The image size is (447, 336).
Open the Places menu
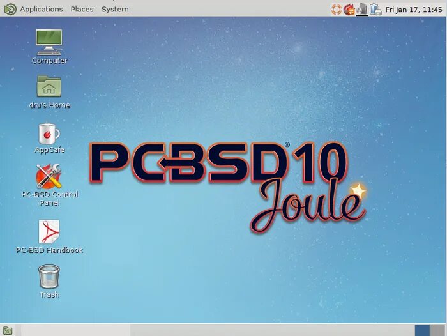pos(82,9)
